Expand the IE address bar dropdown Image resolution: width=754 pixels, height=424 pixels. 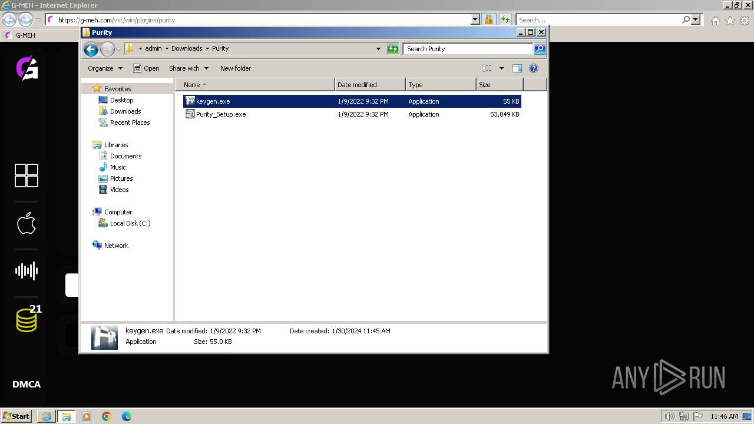(x=475, y=19)
